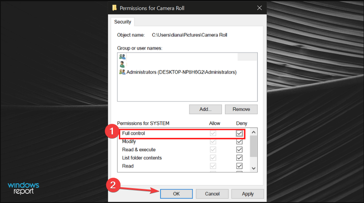Click the Remove button
Image resolution: width=364 pixels, height=203 pixels.
click(241, 109)
